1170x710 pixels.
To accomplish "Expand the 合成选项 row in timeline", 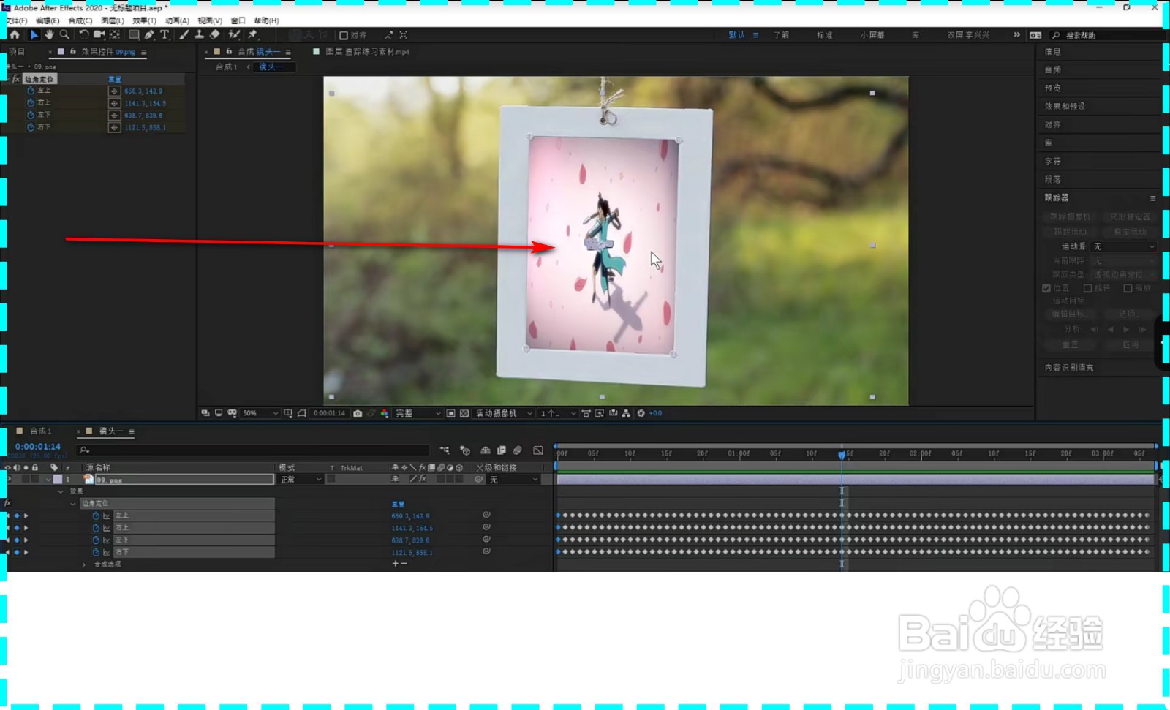I will tap(83, 564).
